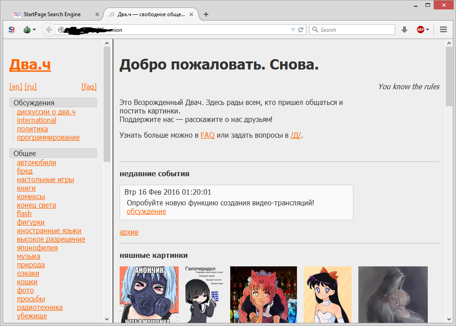Go back with the back arrow button
The image size is (456, 326).
tap(49, 30)
